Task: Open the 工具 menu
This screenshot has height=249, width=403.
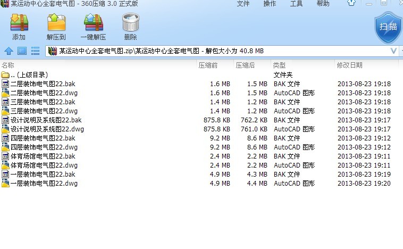Action: click(x=296, y=3)
